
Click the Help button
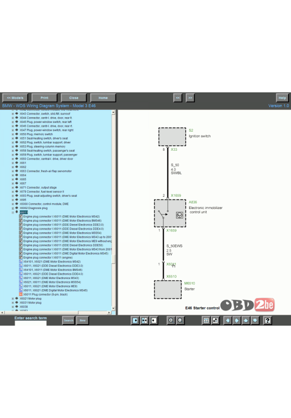coord(282,98)
